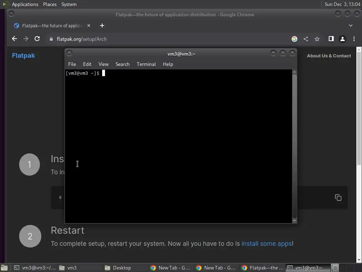Open the Places menu
The width and height of the screenshot is (362, 272).
pyautogui.click(x=49, y=4)
